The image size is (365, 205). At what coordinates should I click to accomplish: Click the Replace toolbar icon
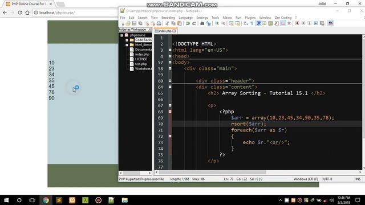click(x=208, y=23)
